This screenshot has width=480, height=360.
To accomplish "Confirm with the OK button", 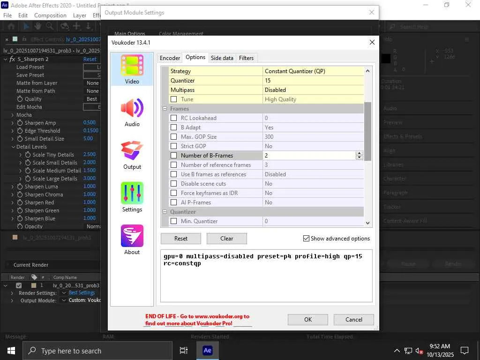I will 307,319.
